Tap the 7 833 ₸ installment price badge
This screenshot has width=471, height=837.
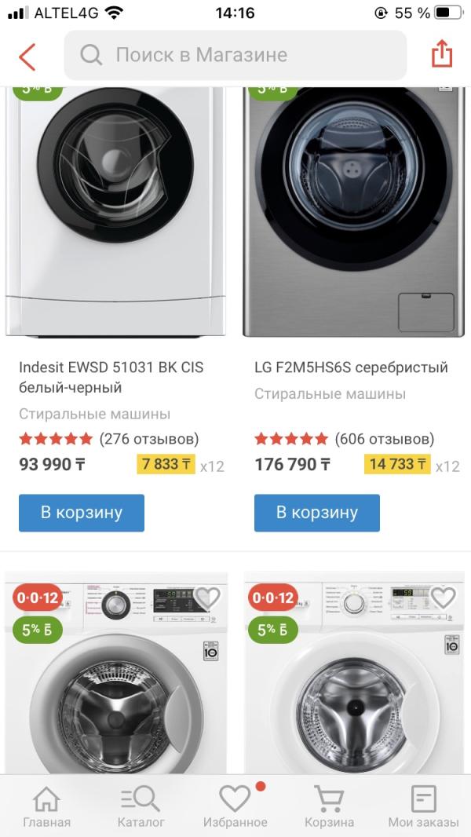[x=166, y=464]
